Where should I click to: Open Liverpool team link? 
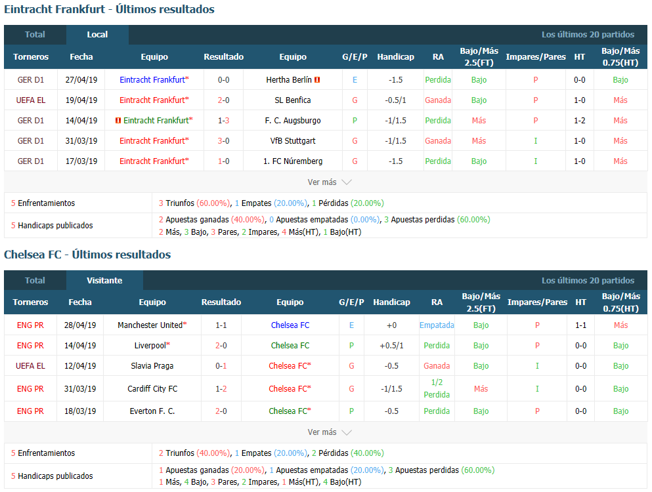(x=152, y=346)
